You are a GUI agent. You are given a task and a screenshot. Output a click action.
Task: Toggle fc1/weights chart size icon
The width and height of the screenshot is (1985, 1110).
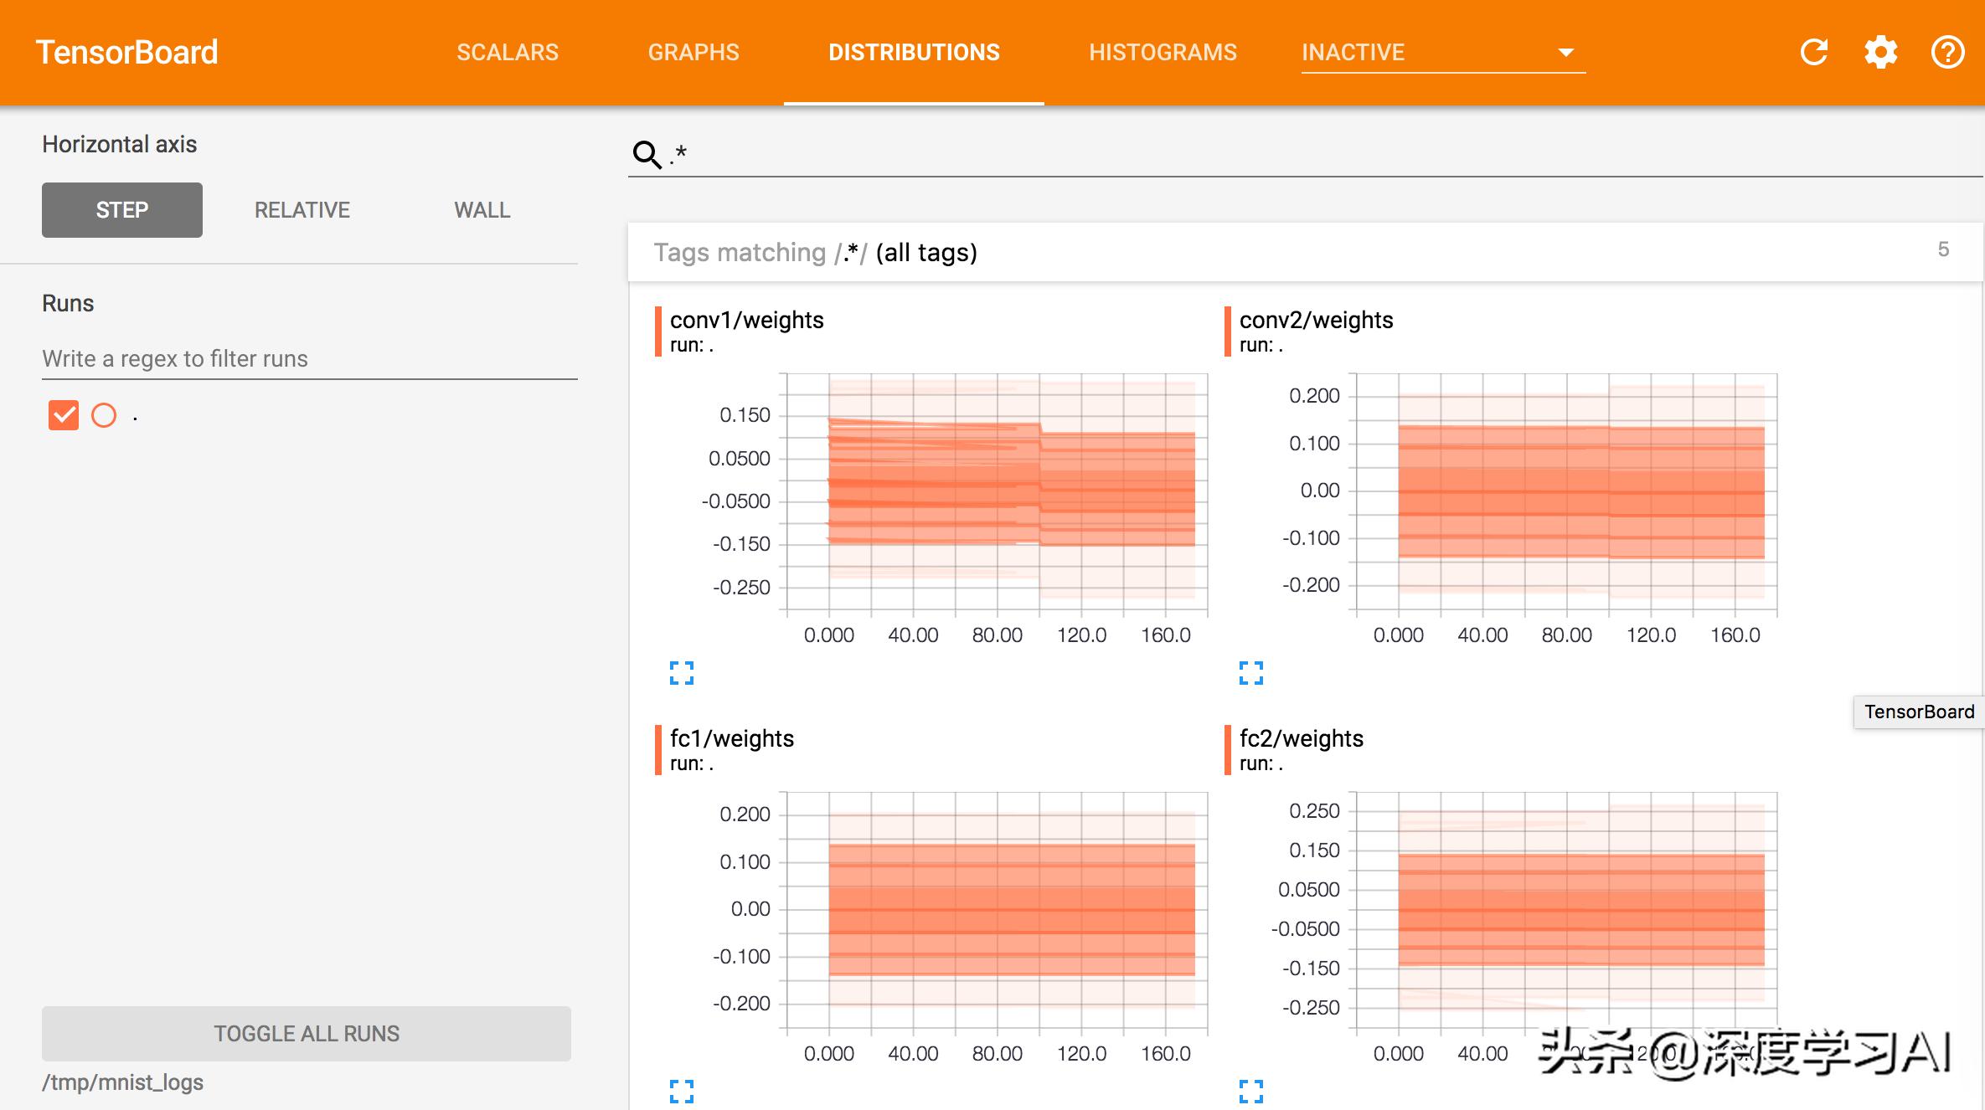click(x=681, y=1090)
